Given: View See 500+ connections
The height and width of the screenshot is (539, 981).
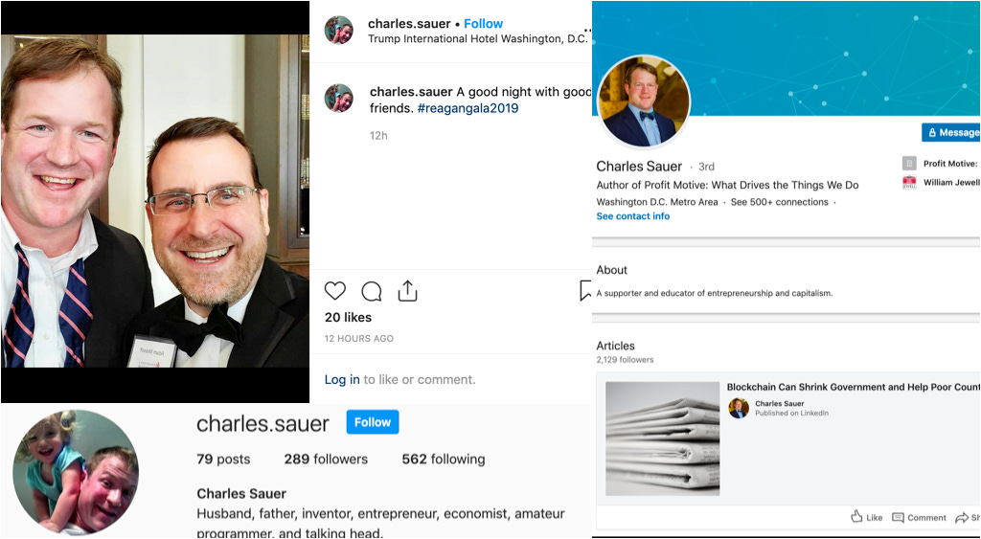Looking at the screenshot, I should click(x=780, y=202).
